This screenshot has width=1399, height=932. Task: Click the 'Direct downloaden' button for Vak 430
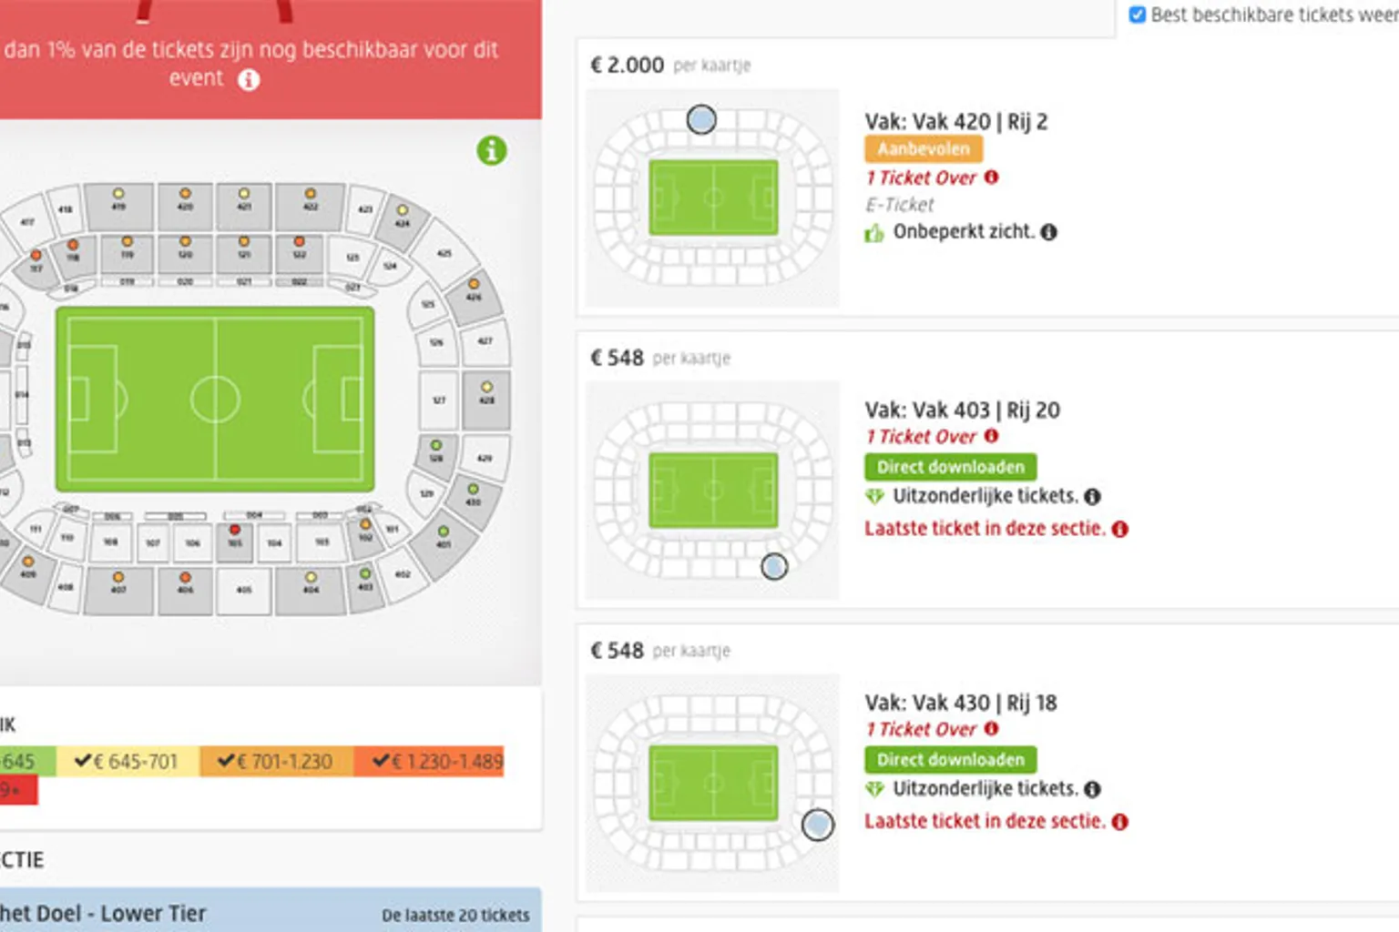tap(950, 760)
